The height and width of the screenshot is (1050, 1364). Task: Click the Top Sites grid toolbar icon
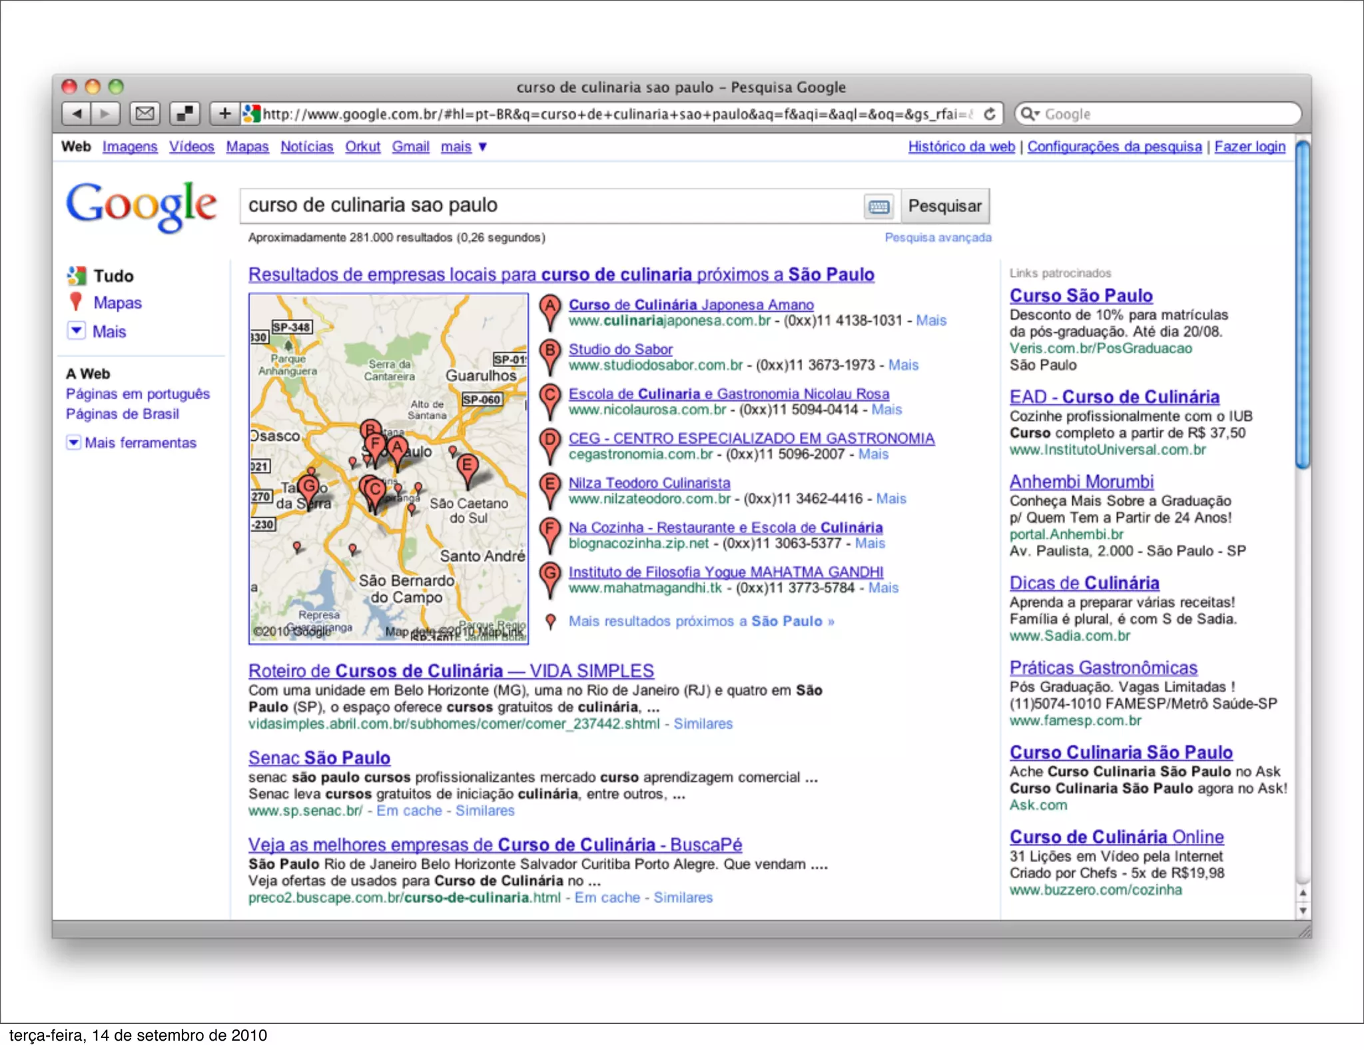coord(185,114)
